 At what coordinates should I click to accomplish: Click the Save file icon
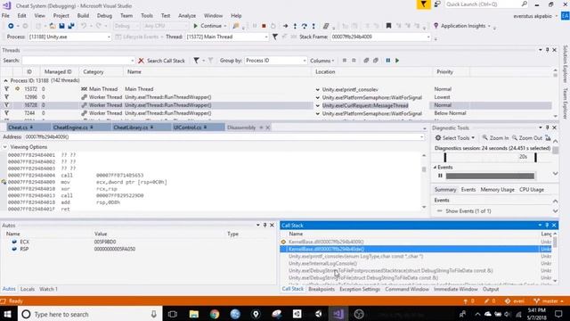pyautogui.click(x=61, y=26)
